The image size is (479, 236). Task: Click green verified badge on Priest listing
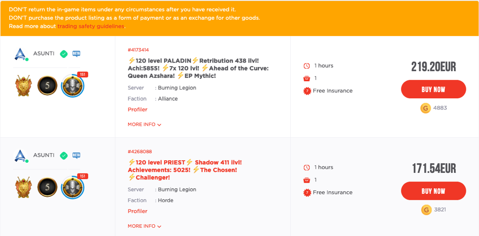coord(64,156)
